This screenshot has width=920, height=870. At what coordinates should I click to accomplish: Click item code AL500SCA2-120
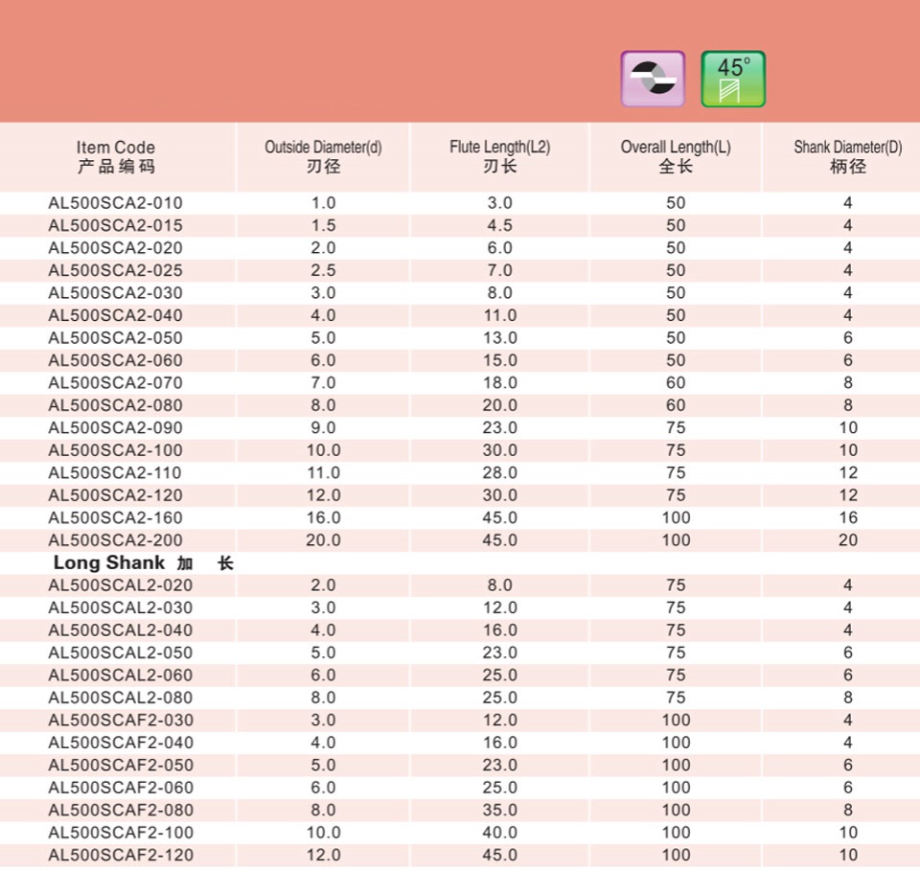[x=116, y=495]
